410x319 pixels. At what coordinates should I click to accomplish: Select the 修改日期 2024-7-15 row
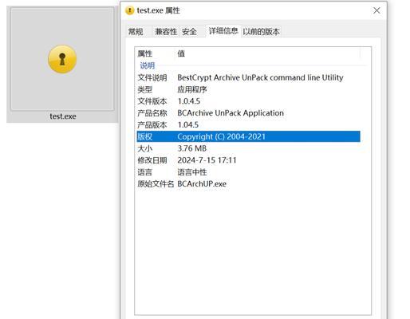click(248, 160)
